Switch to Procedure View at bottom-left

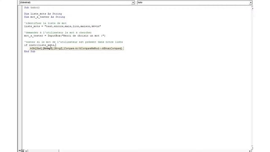[20, 151]
